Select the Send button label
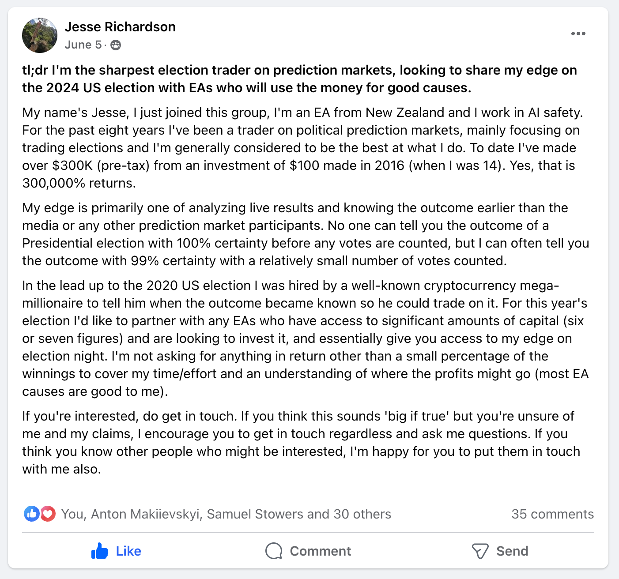This screenshot has width=619, height=579. click(x=512, y=551)
